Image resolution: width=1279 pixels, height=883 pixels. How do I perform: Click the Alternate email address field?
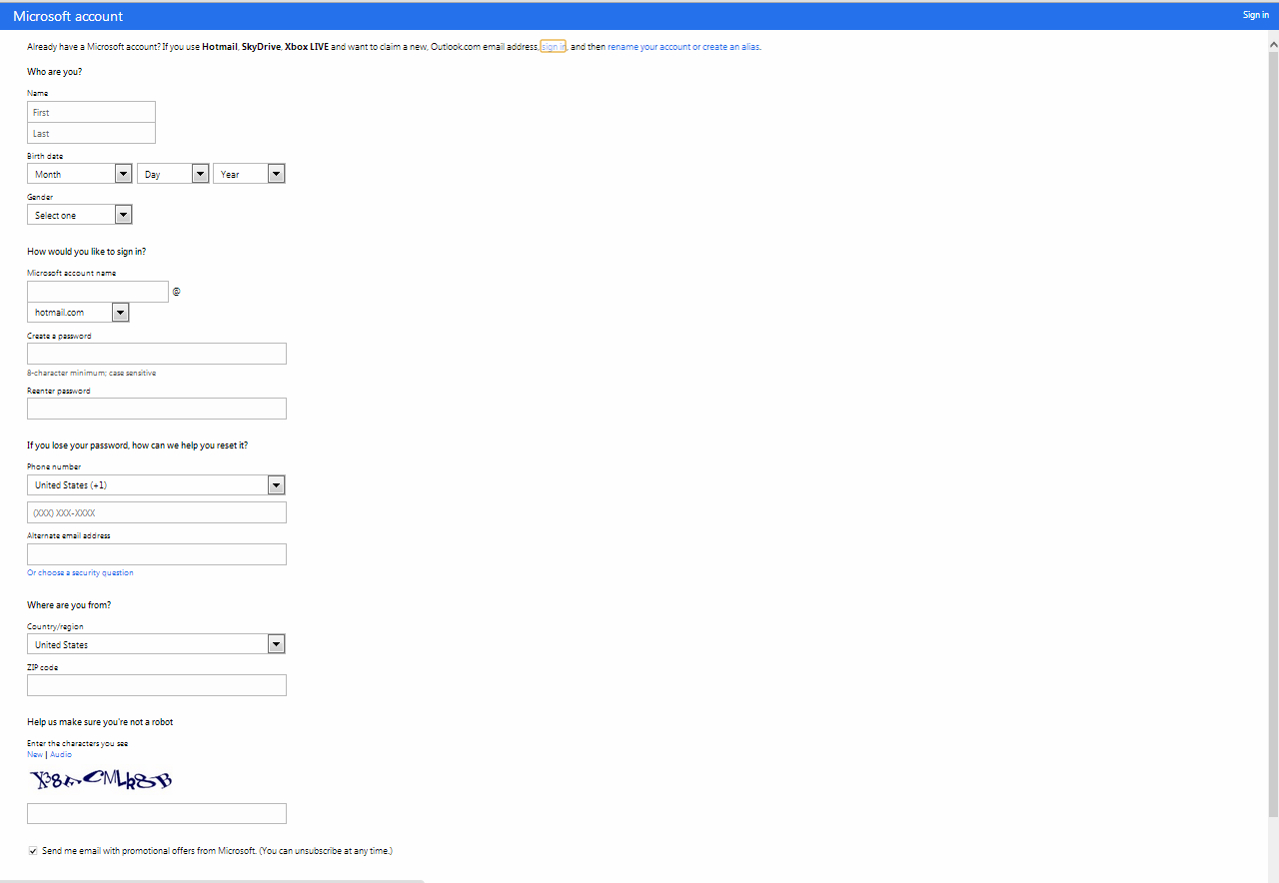157,554
